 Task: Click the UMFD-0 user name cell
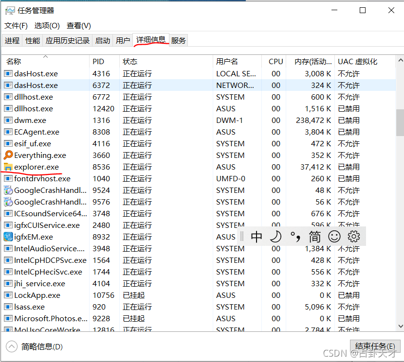point(231,178)
